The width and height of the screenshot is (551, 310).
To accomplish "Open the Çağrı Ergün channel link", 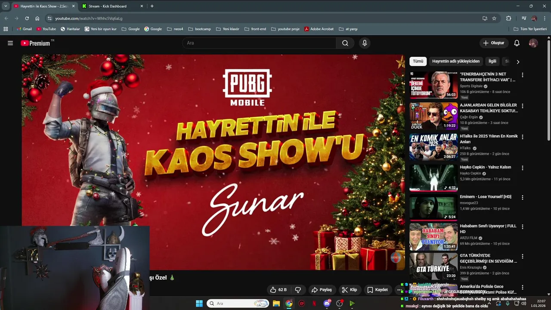I will (x=469, y=117).
